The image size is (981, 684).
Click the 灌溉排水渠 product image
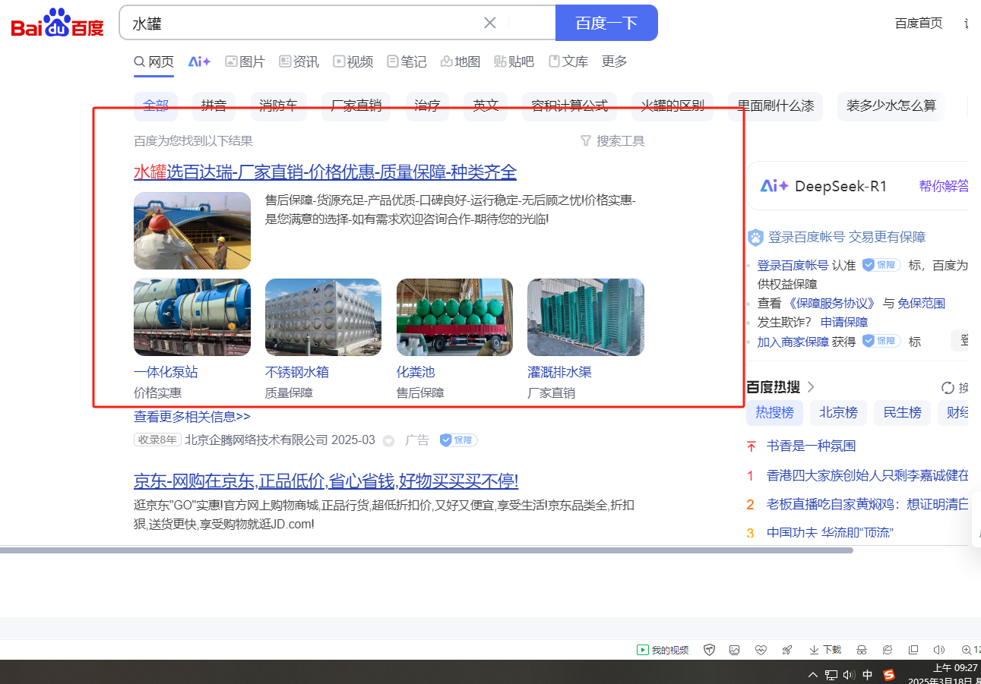coord(586,317)
